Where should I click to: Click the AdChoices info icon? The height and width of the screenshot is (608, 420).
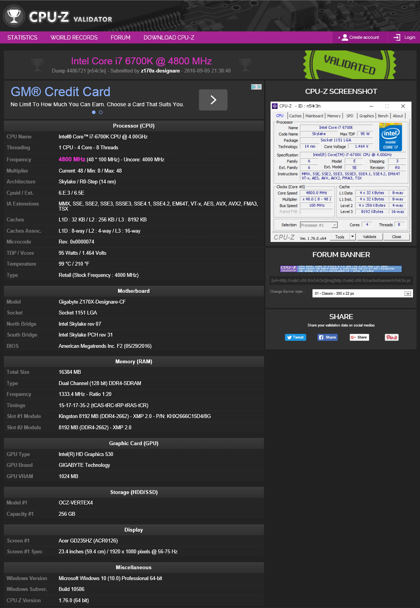[x=253, y=87]
